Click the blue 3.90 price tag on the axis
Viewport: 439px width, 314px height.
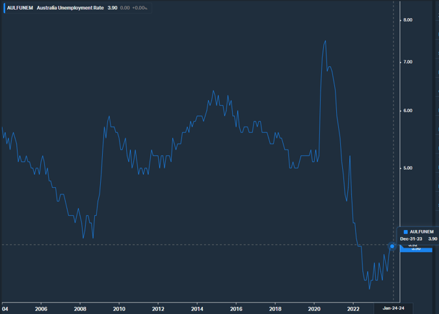tap(415, 248)
